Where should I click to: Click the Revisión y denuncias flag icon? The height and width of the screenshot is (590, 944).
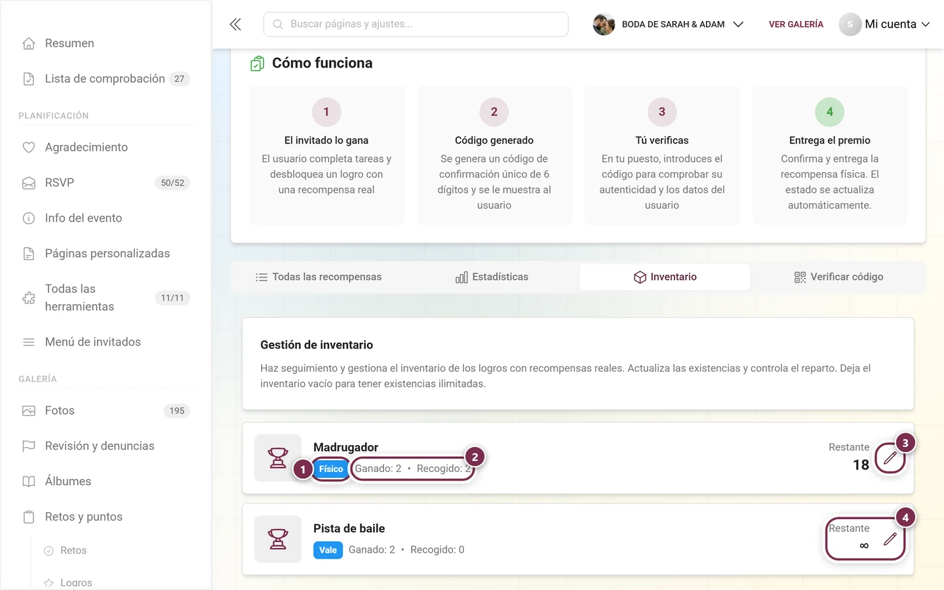[29, 446]
